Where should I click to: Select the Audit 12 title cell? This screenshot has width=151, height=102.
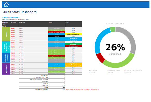pyautogui.click(x=33, y=50)
